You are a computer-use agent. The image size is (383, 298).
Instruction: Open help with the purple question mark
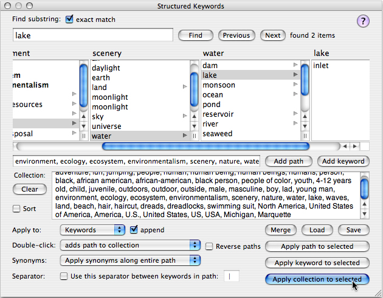click(363, 21)
